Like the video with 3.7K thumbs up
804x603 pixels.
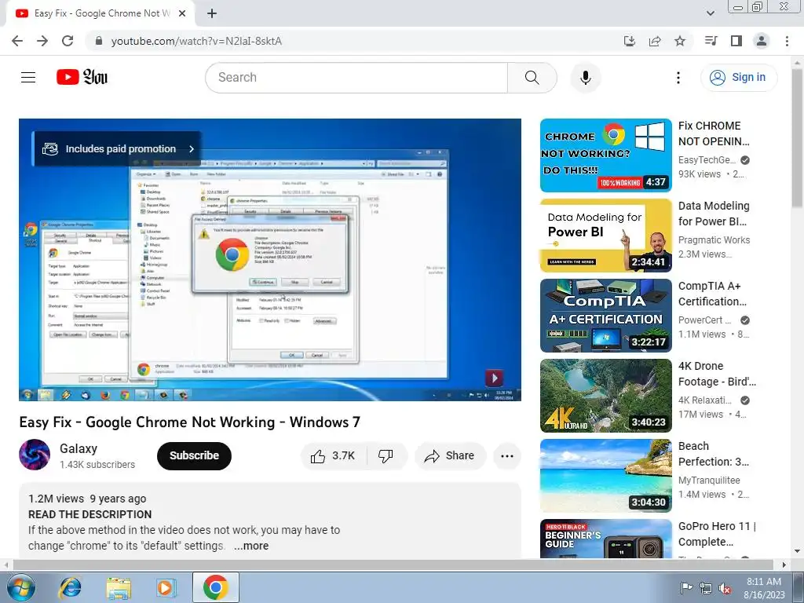click(x=334, y=456)
